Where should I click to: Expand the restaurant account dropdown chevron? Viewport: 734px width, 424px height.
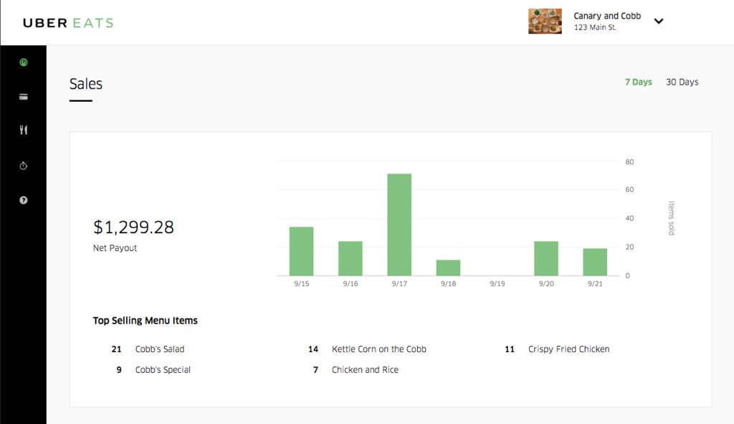pyautogui.click(x=659, y=22)
